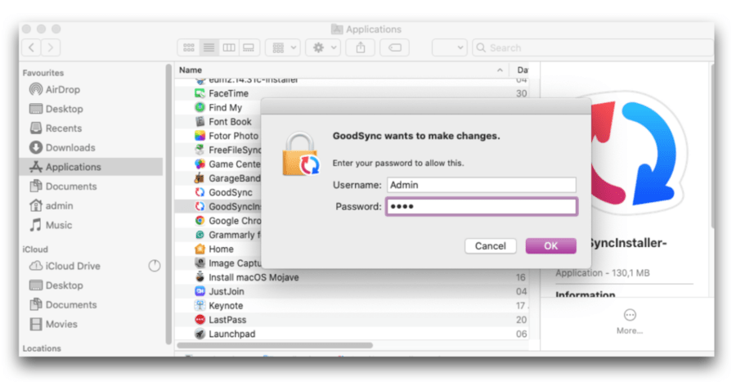Select the GoodSync app row
Screen dimensions: 736x391
[x=218, y=192]
